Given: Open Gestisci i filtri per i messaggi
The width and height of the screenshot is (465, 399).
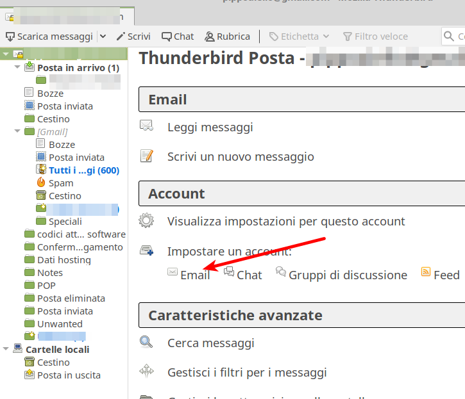Looking at the screenshot, I should pyautogui.click(x=247, y=373).
